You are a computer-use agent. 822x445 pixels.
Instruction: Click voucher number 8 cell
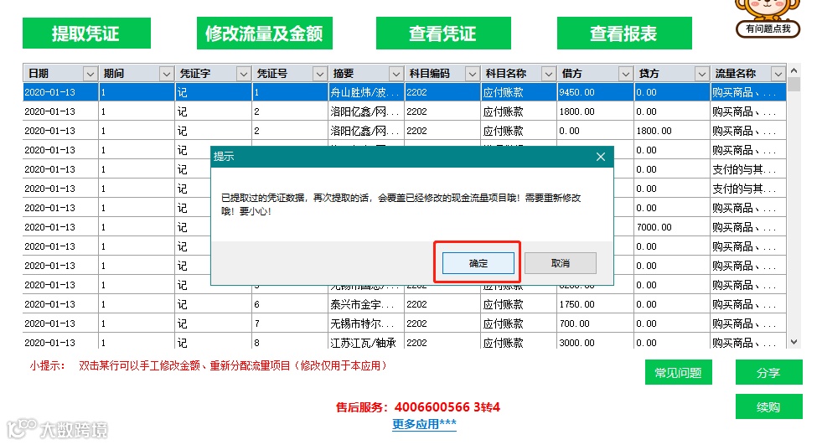289,342
